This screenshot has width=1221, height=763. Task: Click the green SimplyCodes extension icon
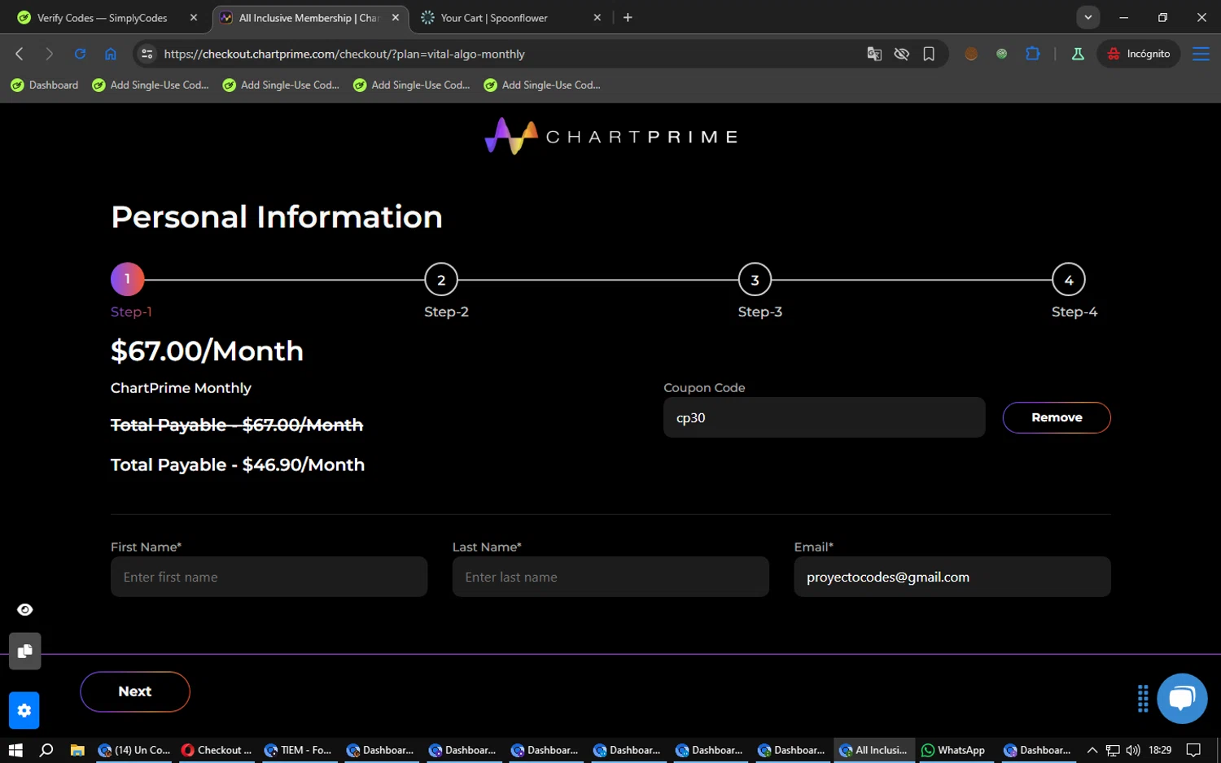point(1002,54)
